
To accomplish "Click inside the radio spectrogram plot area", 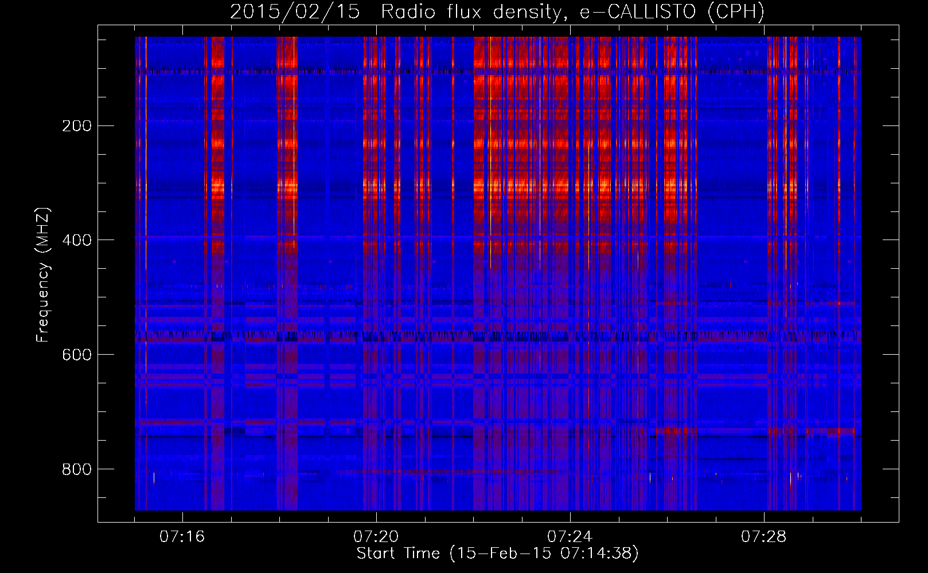I will point(498,273).
